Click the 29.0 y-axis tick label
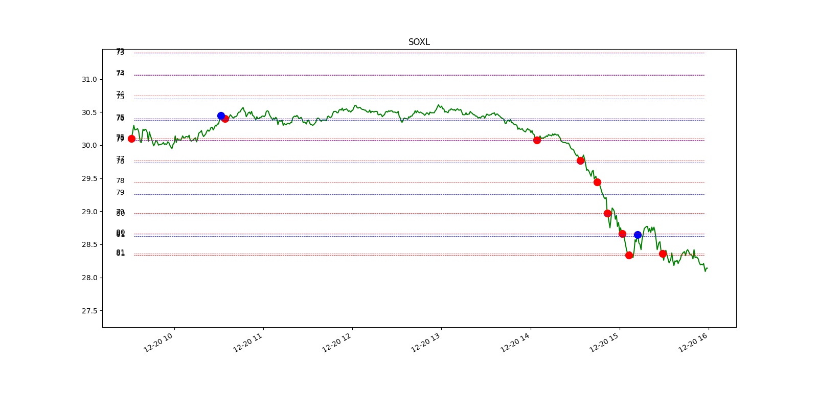This screenshot has width=818, height=409. point(89,212)
